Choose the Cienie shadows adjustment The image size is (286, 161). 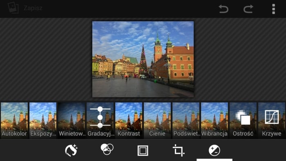tap(157, 120)
